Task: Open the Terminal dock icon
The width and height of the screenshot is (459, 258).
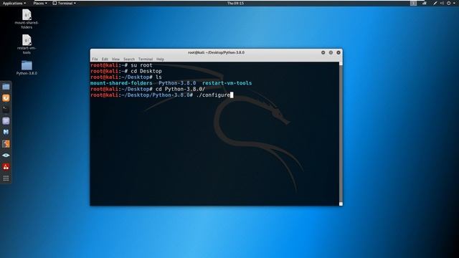Action: coord(6,110)
